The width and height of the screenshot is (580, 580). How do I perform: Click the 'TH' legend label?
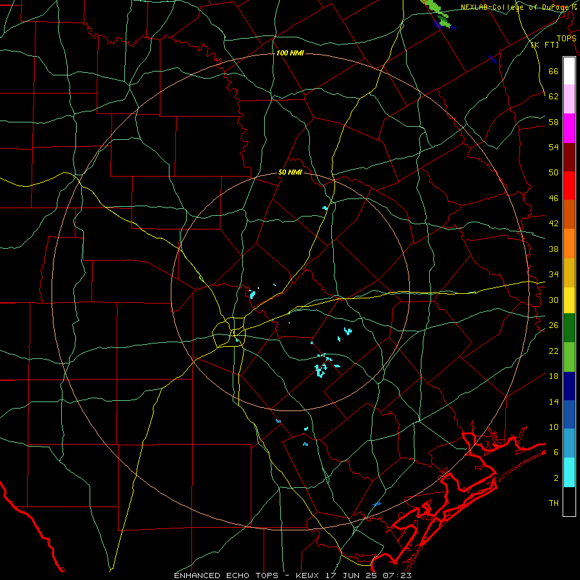pos(554,503)
